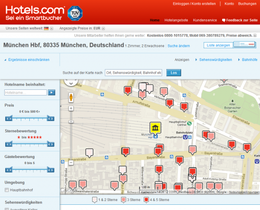Click the map zoom in plus button
The height and width of the screenshot is (210, 260).
coord(71,108)
